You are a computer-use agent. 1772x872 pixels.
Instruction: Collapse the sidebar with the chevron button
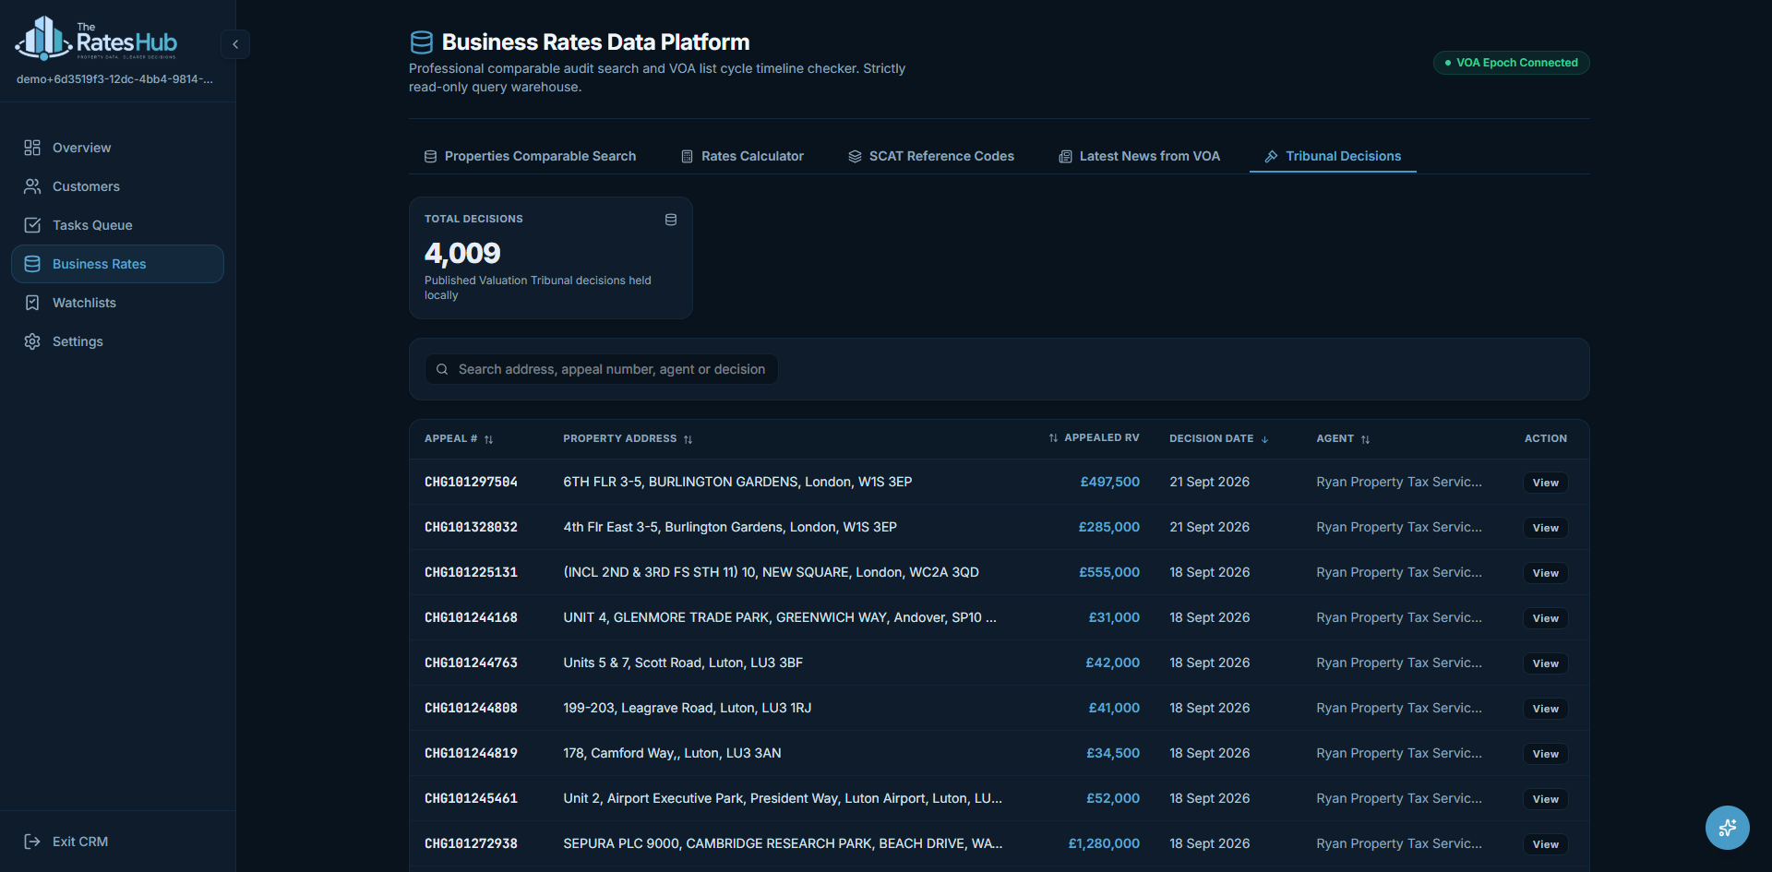point(235,44)
